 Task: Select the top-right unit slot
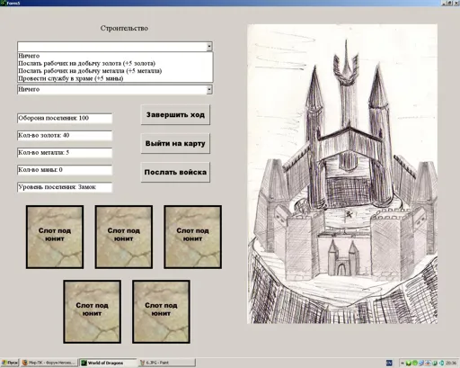point(193,237)
